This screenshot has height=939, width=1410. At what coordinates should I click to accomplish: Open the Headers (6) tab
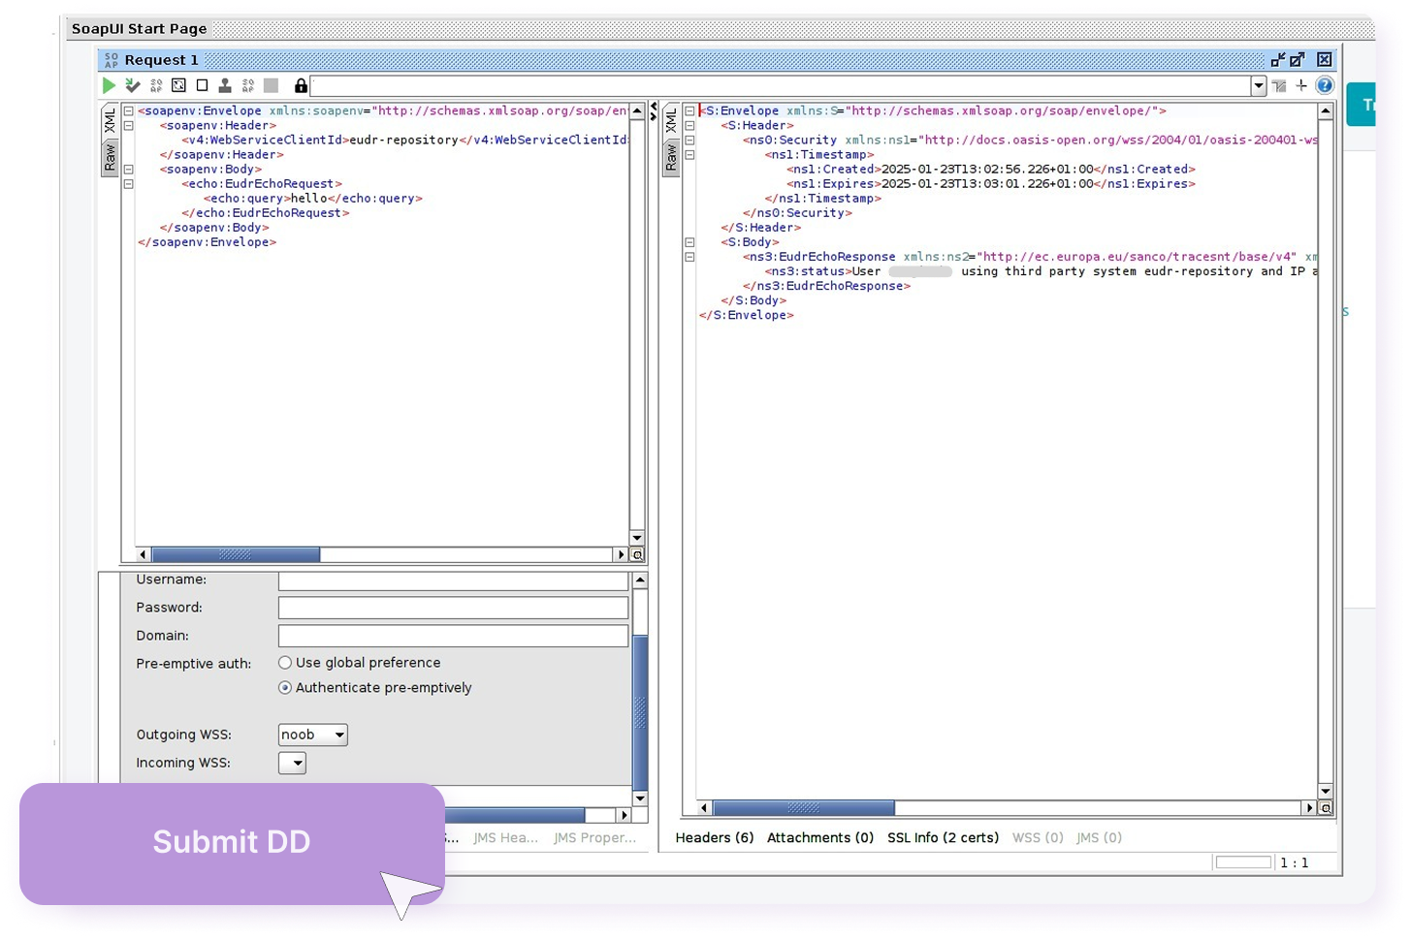715,837
